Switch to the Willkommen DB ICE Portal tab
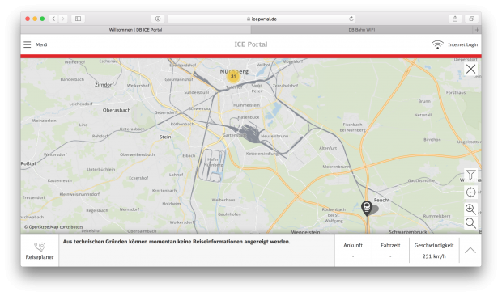Viewport: 502px width, 296px height. coord(136,30)
